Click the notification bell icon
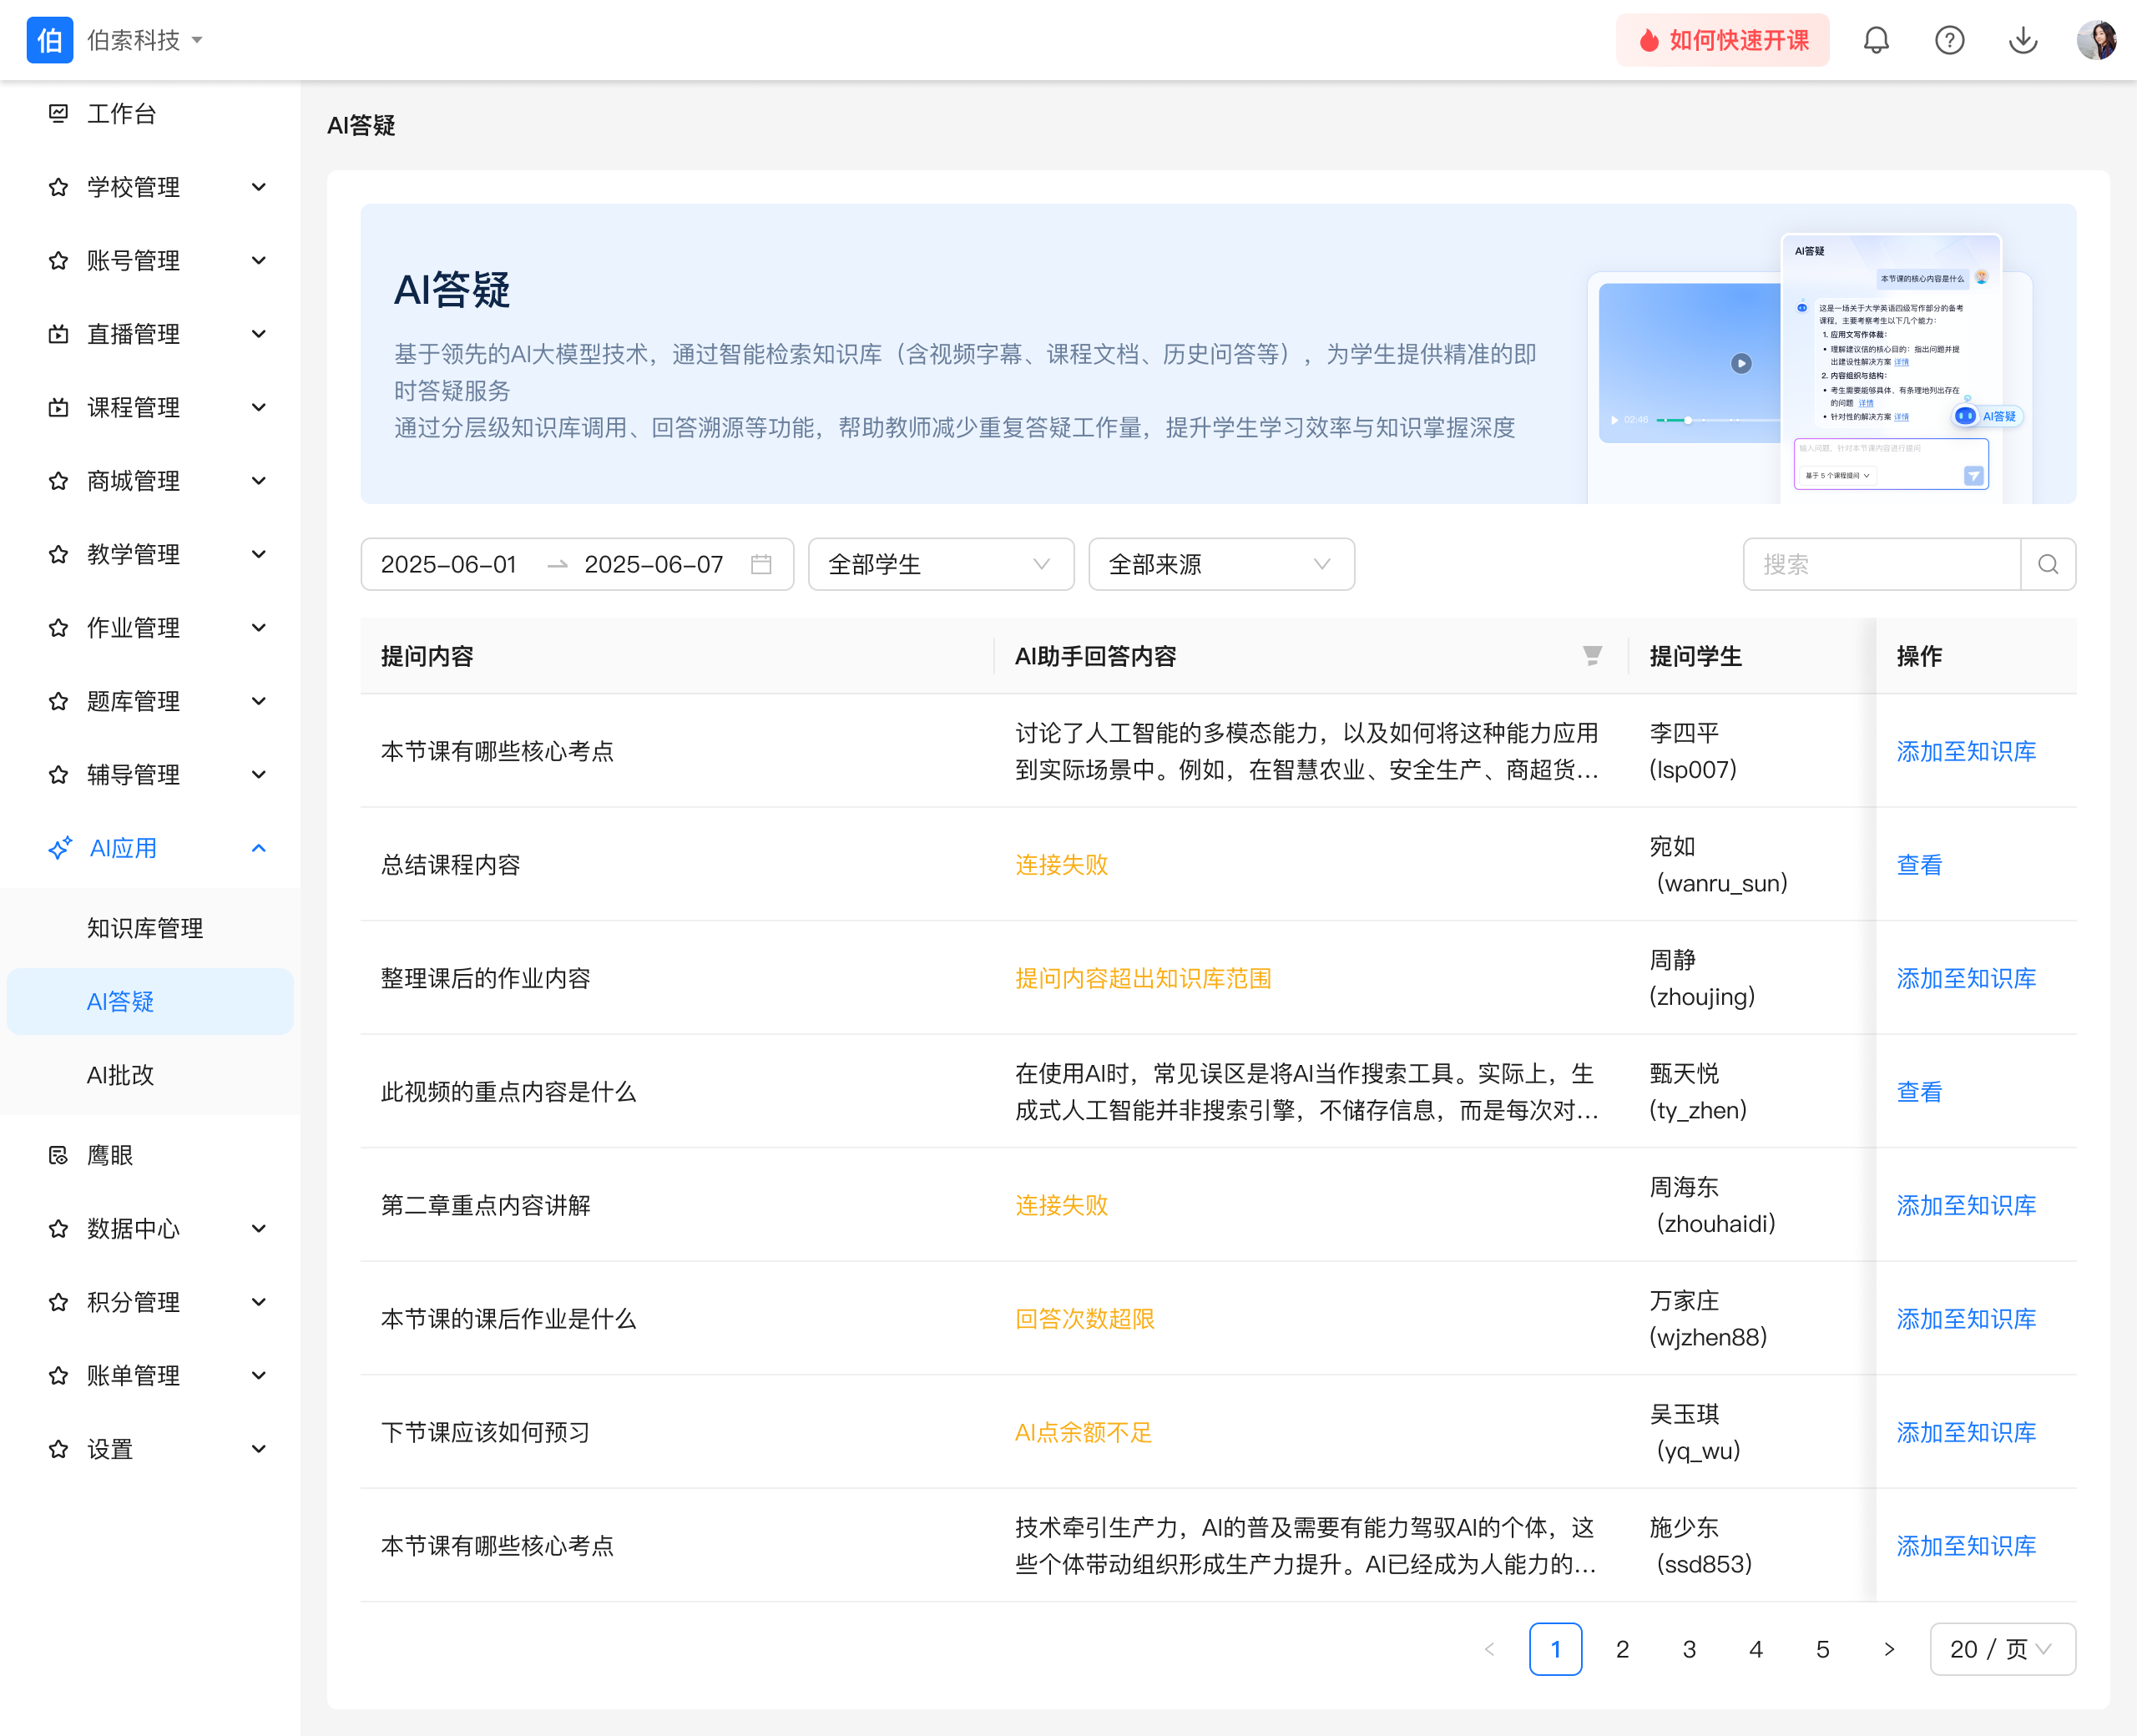Image resolution: width=2137 pixels, height=1736 pixels. click(x=1876, y=40)
